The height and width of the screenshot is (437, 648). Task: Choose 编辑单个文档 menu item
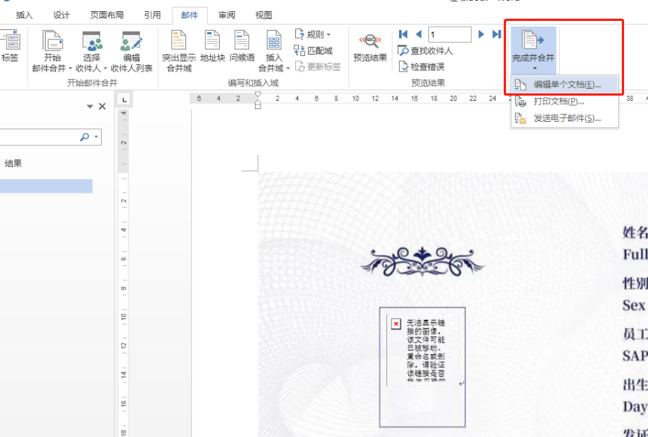point(565,84)
